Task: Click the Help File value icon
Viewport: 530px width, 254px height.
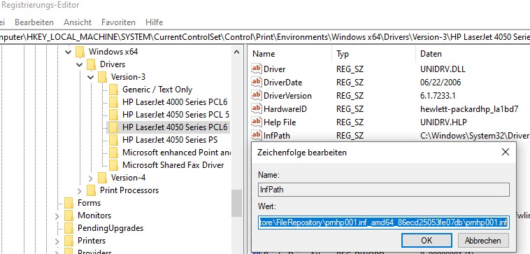Action: pyautogui.click(x=257, y=122)
